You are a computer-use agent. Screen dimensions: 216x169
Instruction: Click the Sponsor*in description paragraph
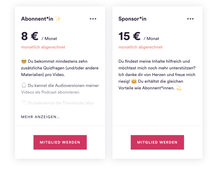(x=157, y=75)
